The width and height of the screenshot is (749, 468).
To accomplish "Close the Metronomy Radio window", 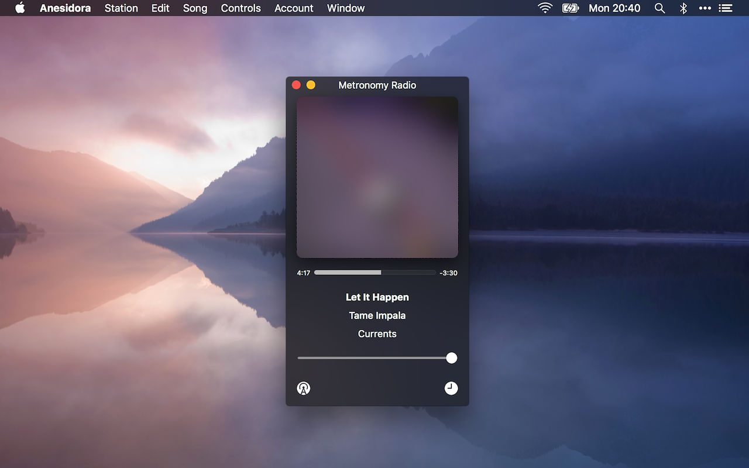I will click(x=296, y=85).
